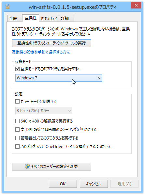This screenshot has width=145, height=195.
Task: Click the arrow on the Windows 7 combo box
Action: point(99,78)
